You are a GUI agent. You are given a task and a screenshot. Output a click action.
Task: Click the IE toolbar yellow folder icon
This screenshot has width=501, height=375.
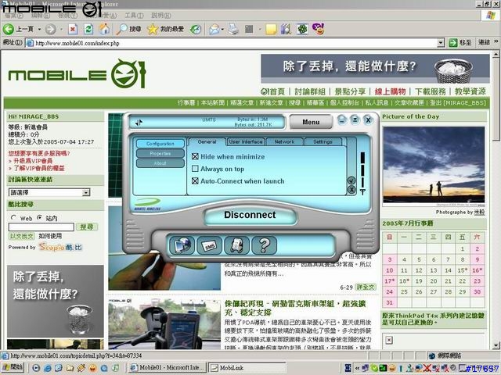271,30
